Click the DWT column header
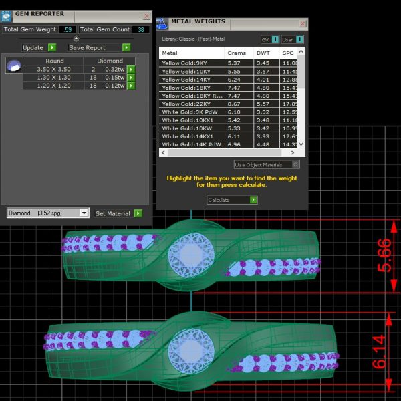 266,53
